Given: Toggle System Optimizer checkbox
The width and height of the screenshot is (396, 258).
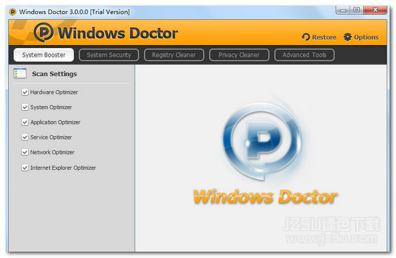Looking at the screenshot, I should point(25,107).
